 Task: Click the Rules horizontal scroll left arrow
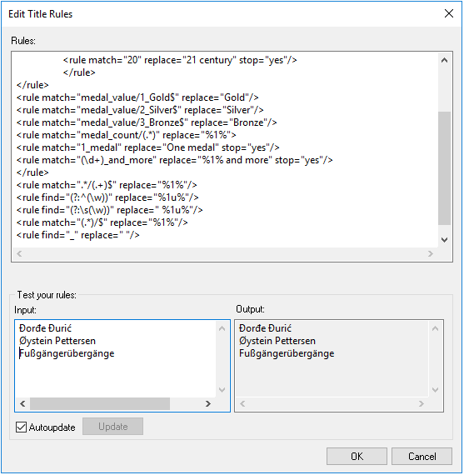(x=19, y=253)
